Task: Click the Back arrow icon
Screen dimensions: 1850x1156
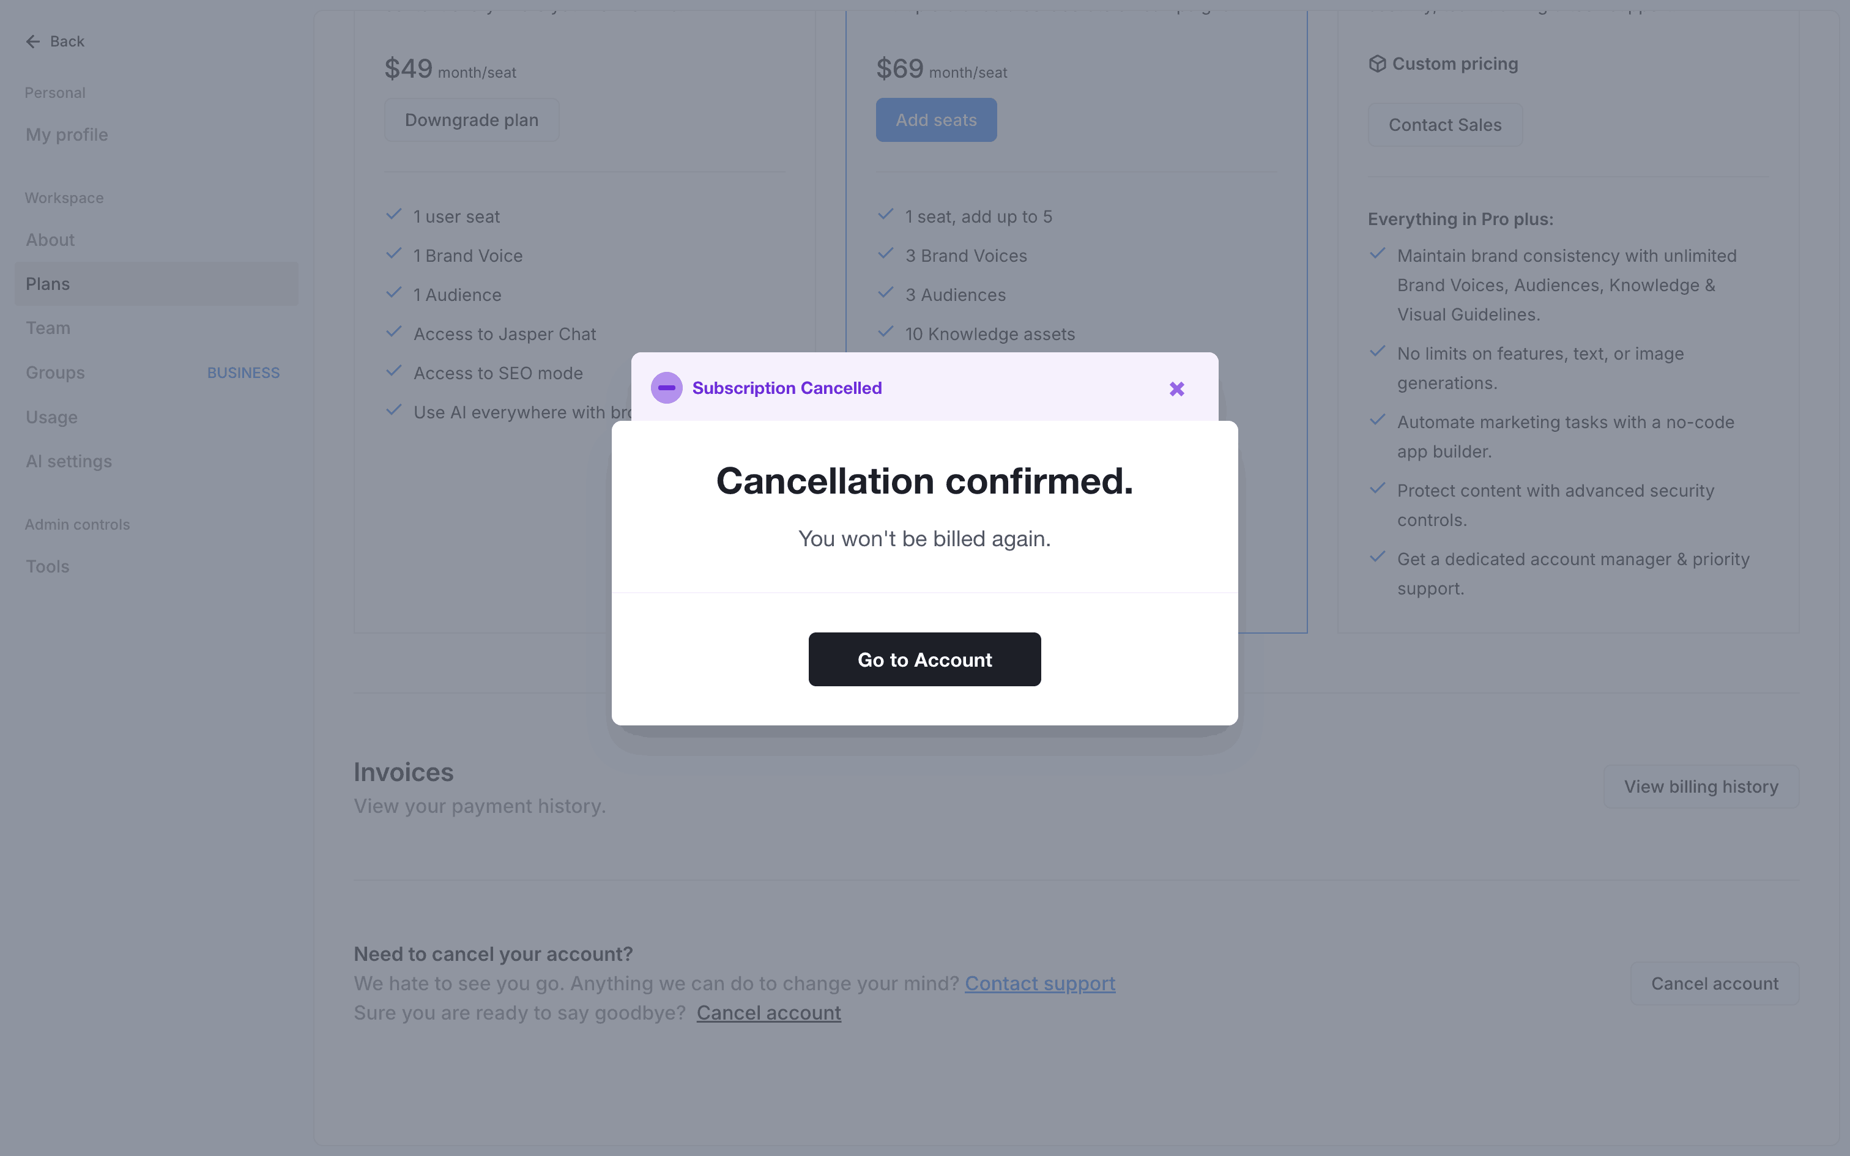Action: 33,42
